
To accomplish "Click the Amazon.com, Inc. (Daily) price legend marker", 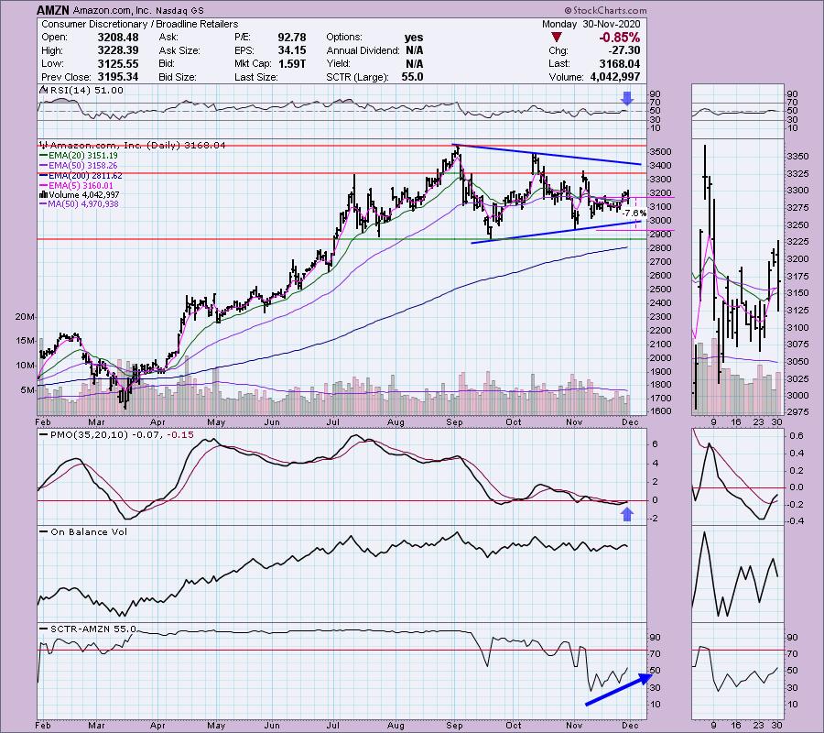I will coord(42,145).
